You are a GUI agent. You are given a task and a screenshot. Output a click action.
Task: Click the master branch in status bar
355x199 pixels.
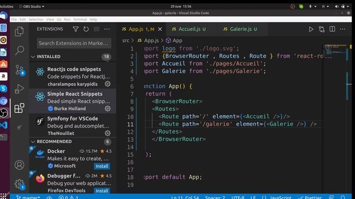[28, 197]
